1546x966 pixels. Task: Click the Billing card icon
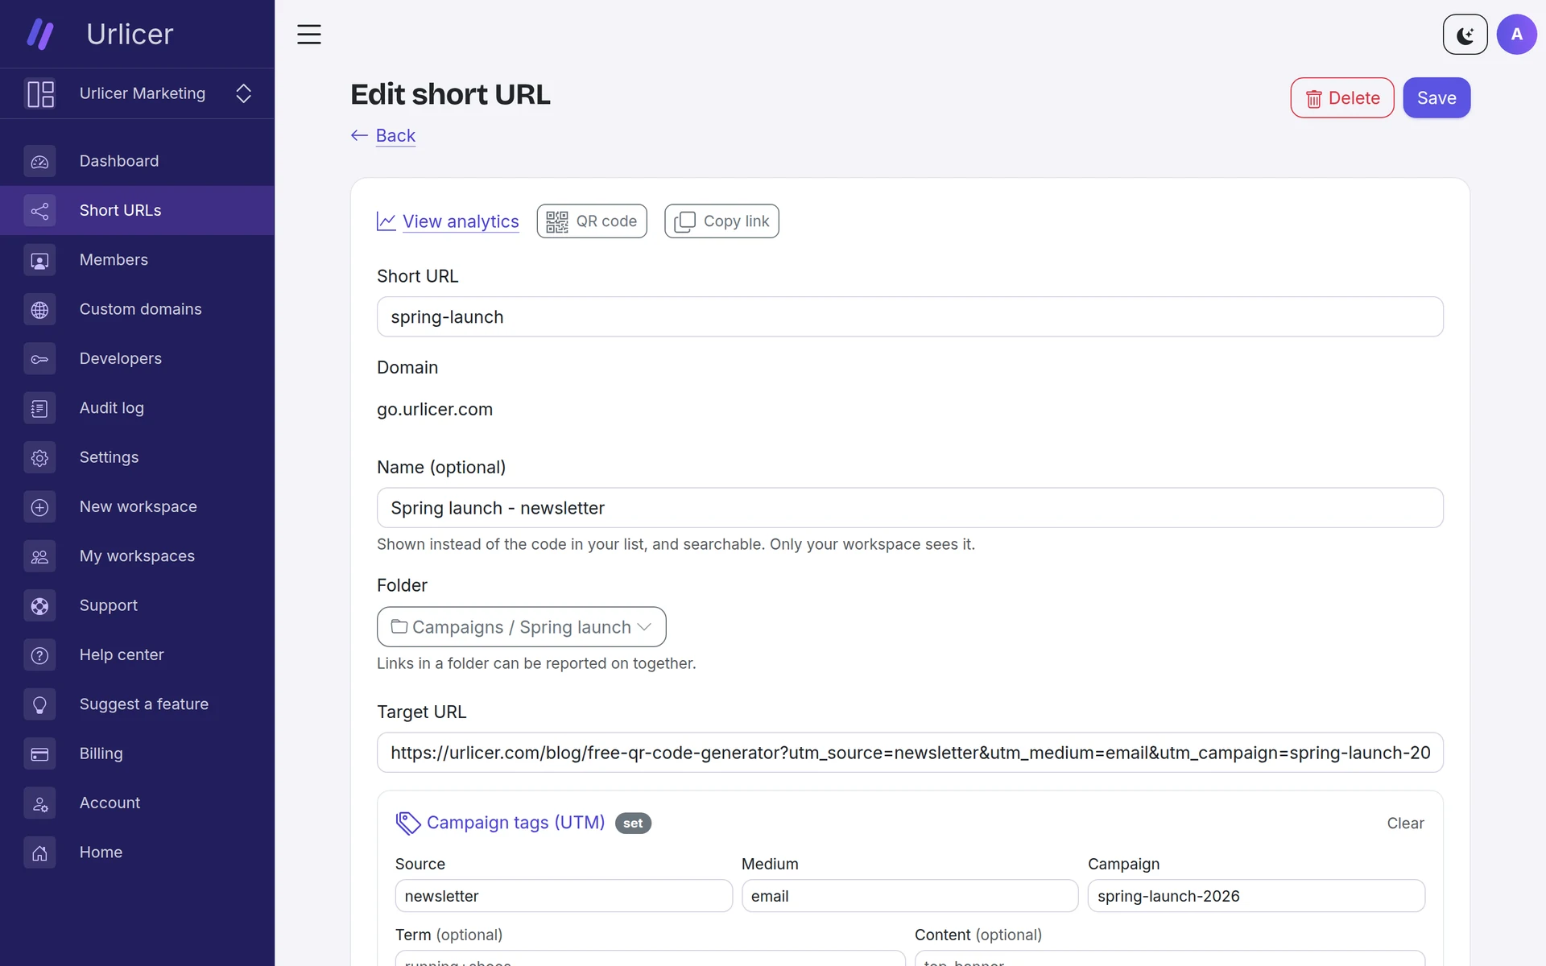(x=39, y=754)
